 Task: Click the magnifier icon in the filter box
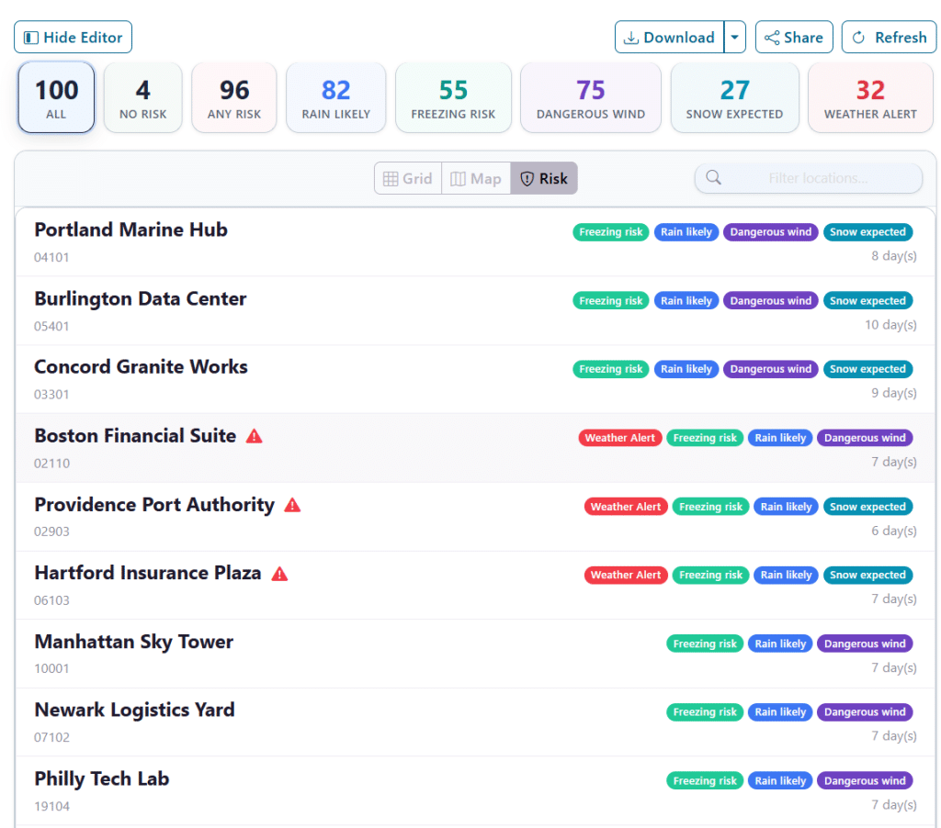[713, 178]
